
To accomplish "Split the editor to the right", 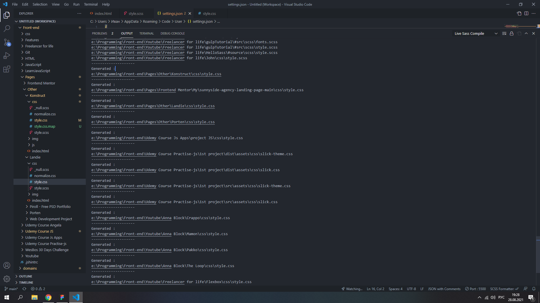I will point(526,13).
